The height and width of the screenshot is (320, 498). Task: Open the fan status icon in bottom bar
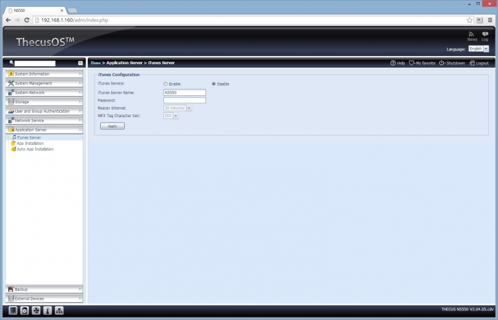(36, 311)
